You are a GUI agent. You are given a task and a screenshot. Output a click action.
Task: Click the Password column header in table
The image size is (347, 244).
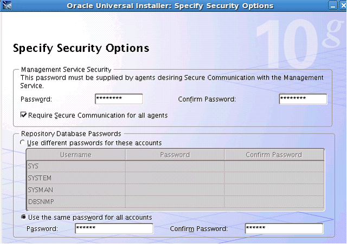click(175, 155)
